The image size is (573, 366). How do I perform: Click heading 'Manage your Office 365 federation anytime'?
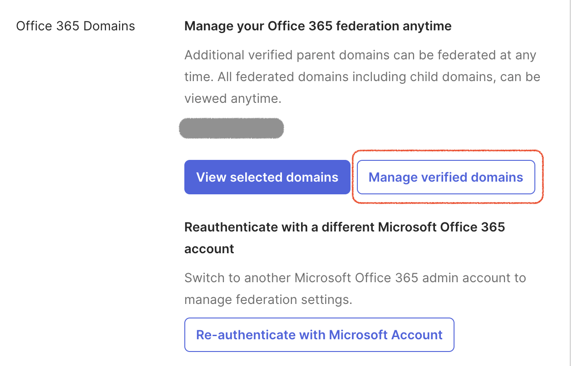318,26
